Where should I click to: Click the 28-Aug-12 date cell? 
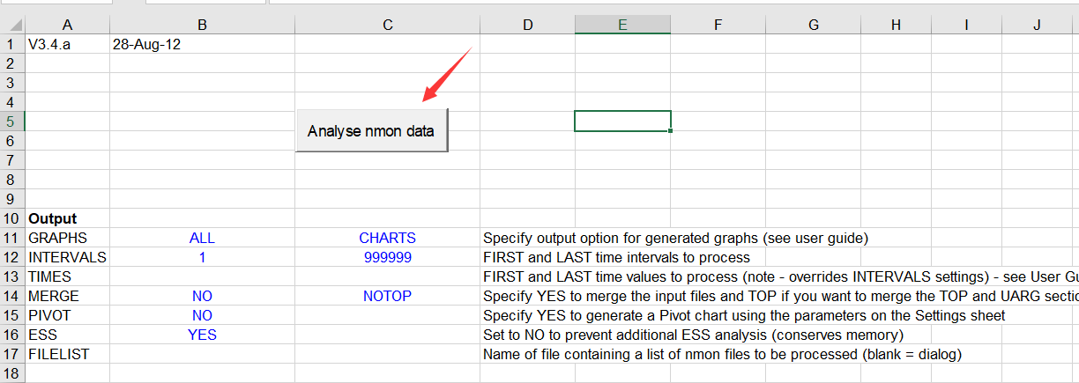click(202, 44)
